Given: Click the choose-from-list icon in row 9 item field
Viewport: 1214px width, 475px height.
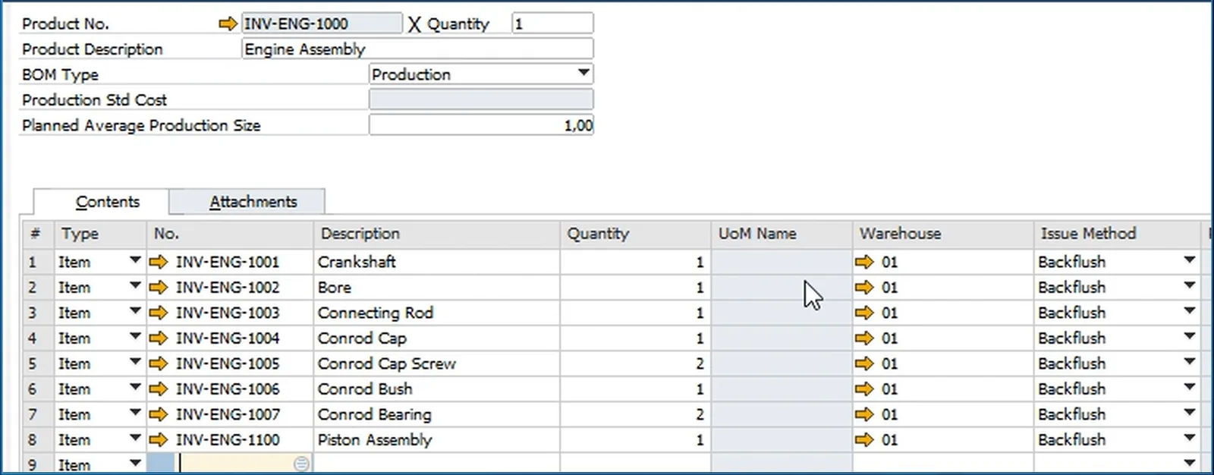Looking at the screenshot, I should click(301, 464).
